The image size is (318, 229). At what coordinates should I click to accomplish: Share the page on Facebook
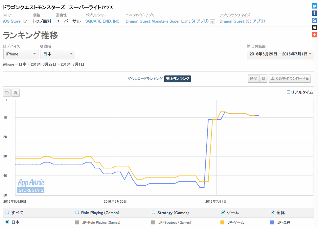coord(314,13)
